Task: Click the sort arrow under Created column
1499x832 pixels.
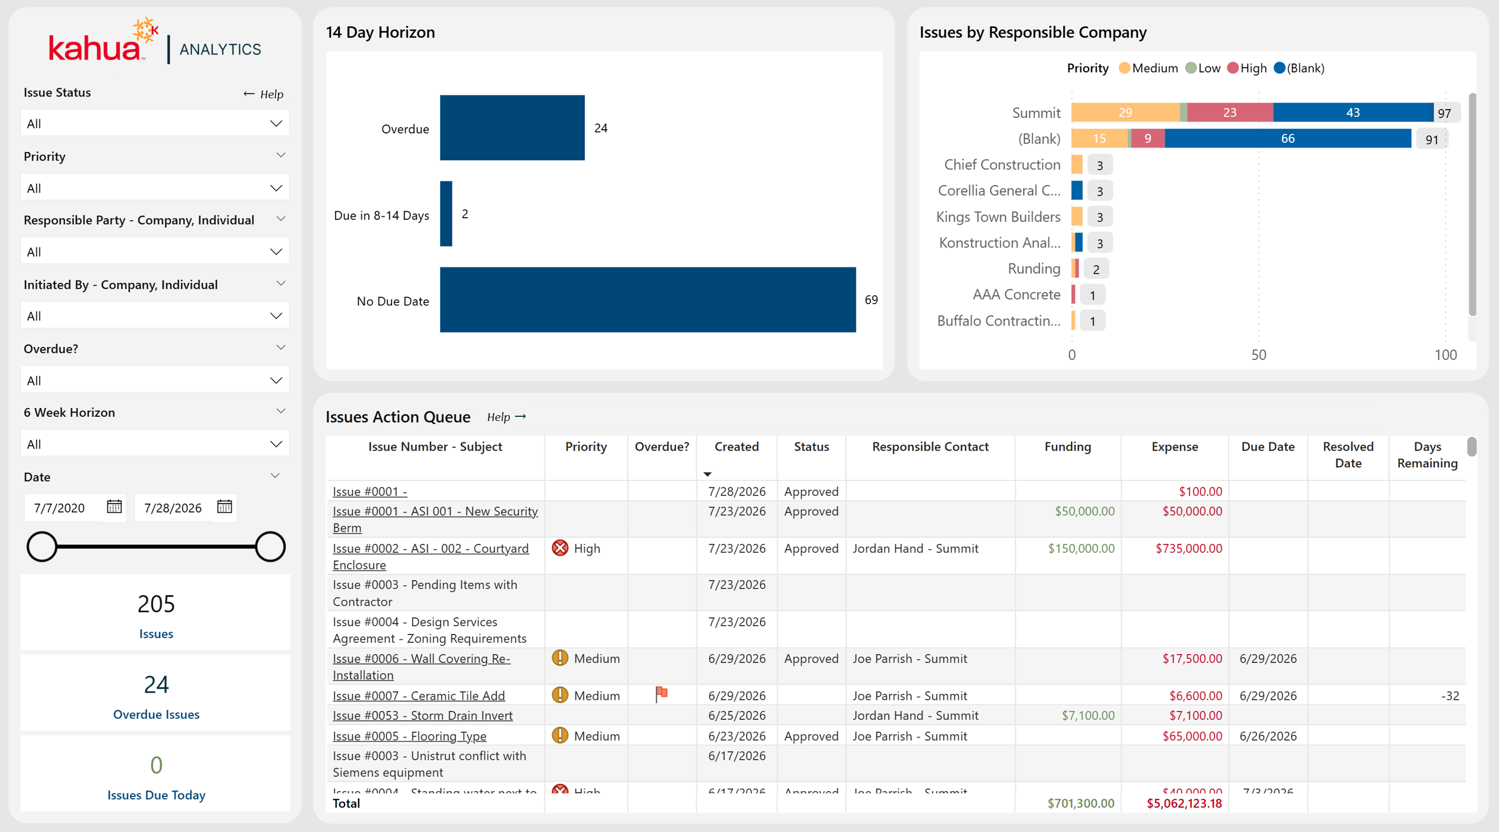Action: click(707, 474)
